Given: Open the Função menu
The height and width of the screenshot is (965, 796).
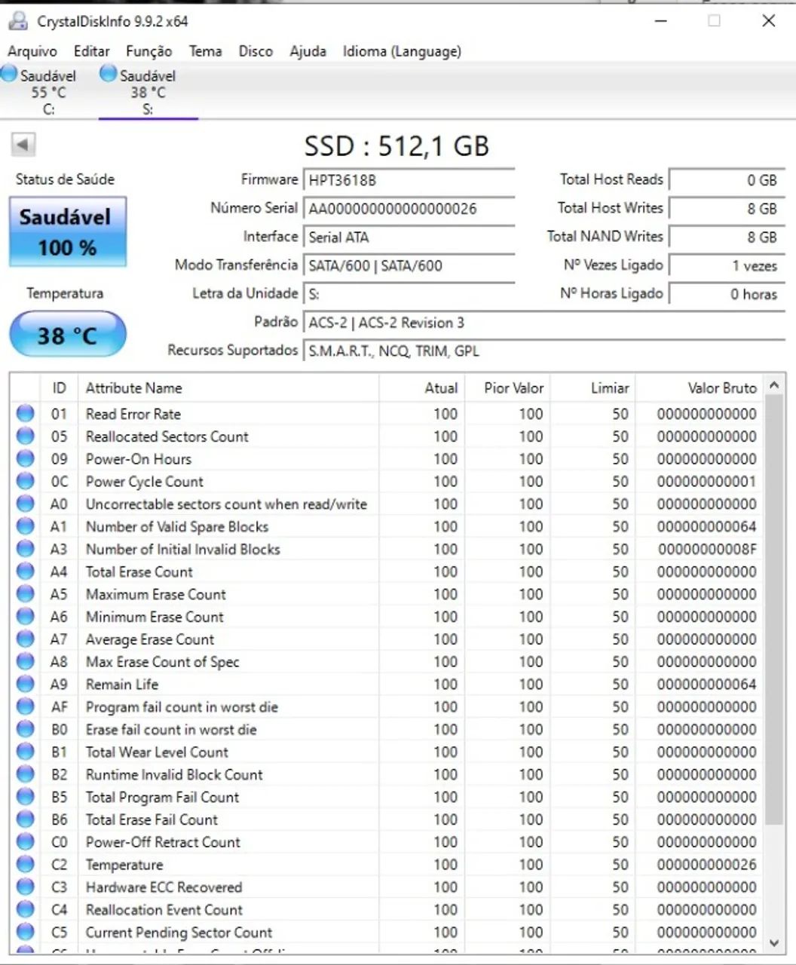Looking at the screenshot, I should click(148, 51).
